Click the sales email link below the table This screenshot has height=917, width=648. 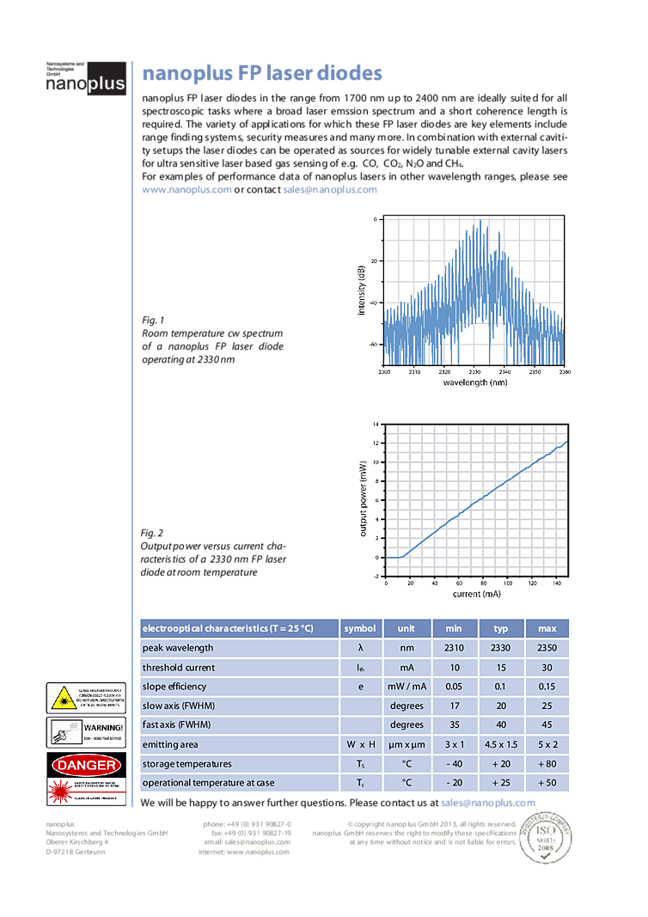tap(487, 803)
